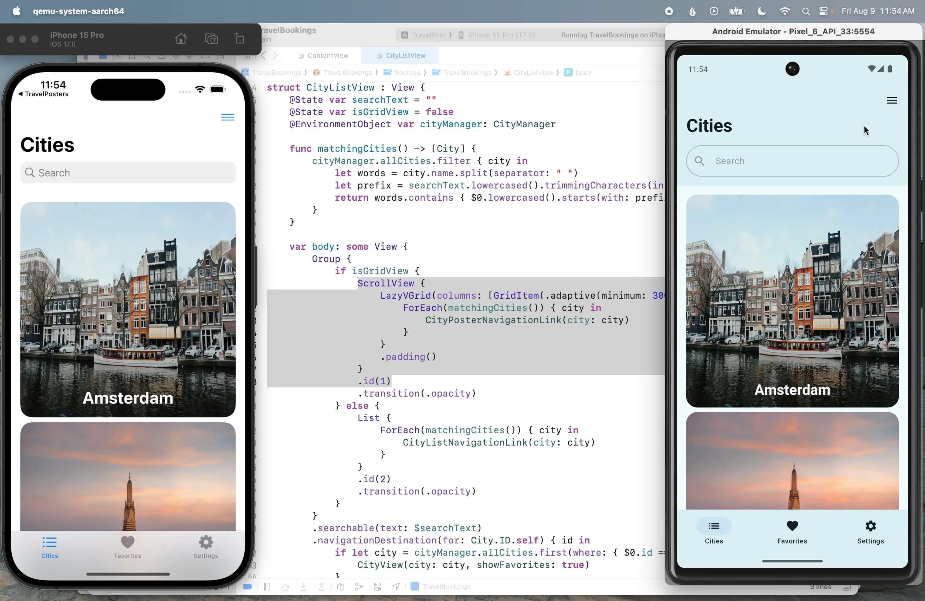Open macOS Spotlight search icon
This screenshot has height=601, width=925.
pyautogui.click(x=806, y=11)
